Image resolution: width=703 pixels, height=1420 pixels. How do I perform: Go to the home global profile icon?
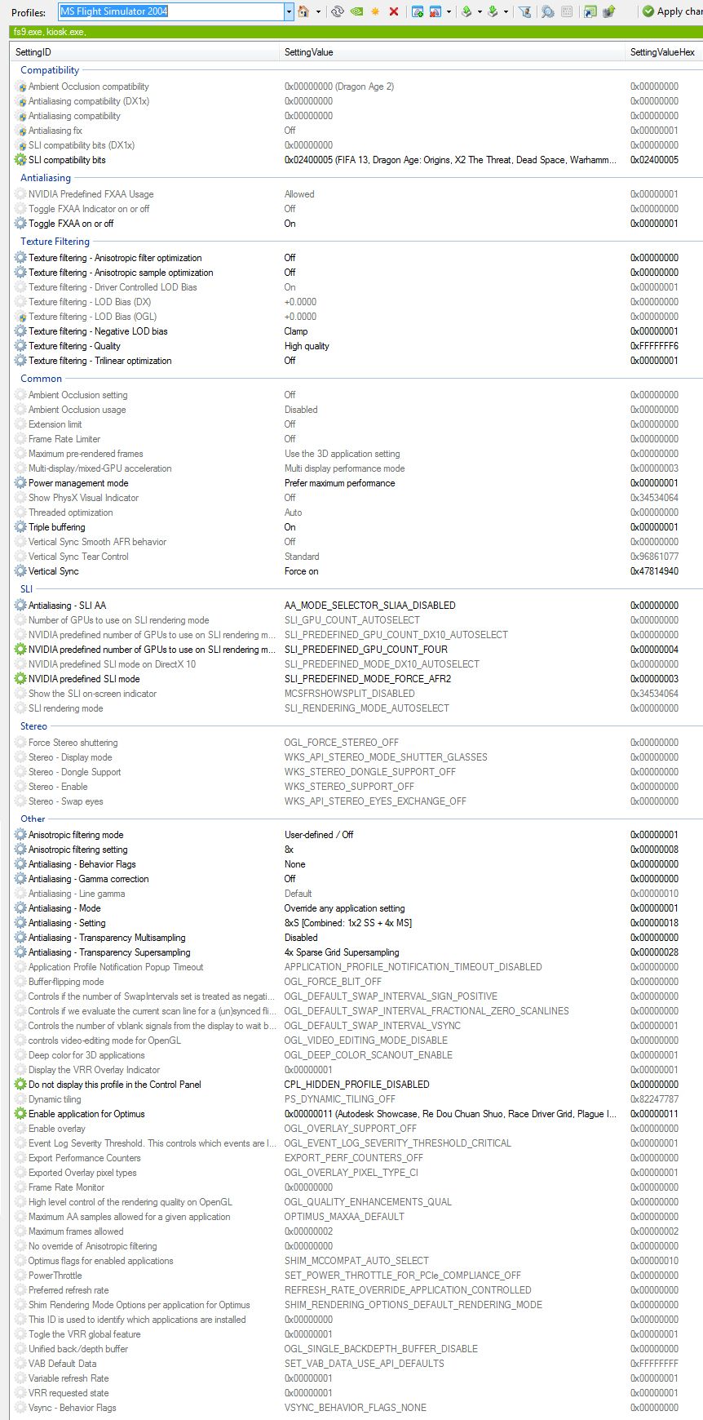point(303,11)
